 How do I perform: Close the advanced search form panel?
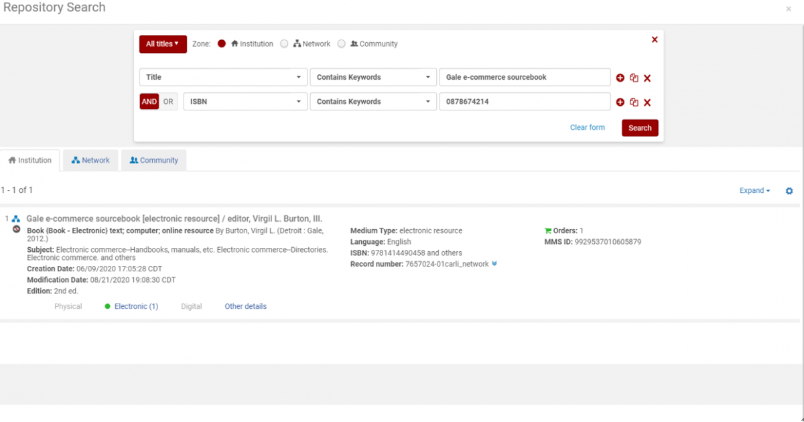[x=655, y=40]
